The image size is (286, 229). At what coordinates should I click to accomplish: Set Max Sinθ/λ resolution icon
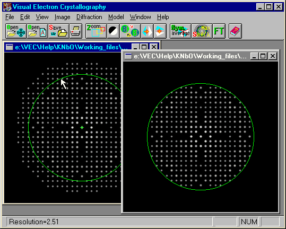pos(202,31)
